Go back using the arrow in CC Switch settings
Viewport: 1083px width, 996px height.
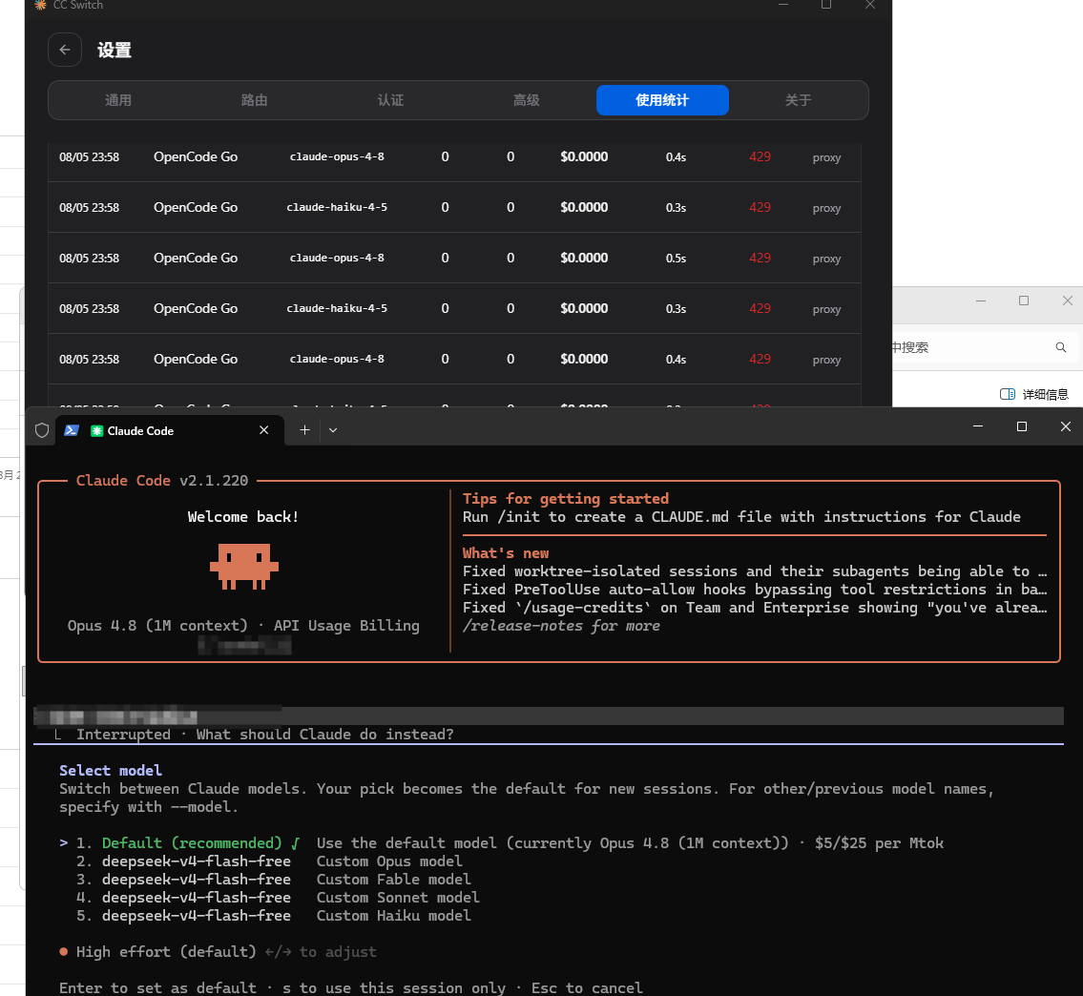point(65,50)
